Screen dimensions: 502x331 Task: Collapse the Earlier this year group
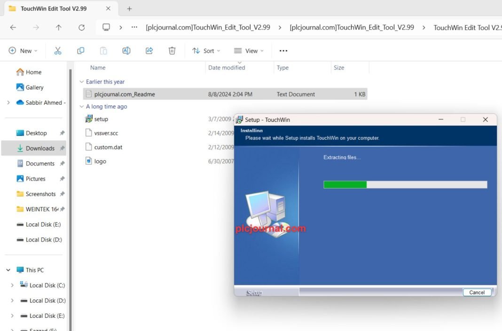click(x=82, y=81)
